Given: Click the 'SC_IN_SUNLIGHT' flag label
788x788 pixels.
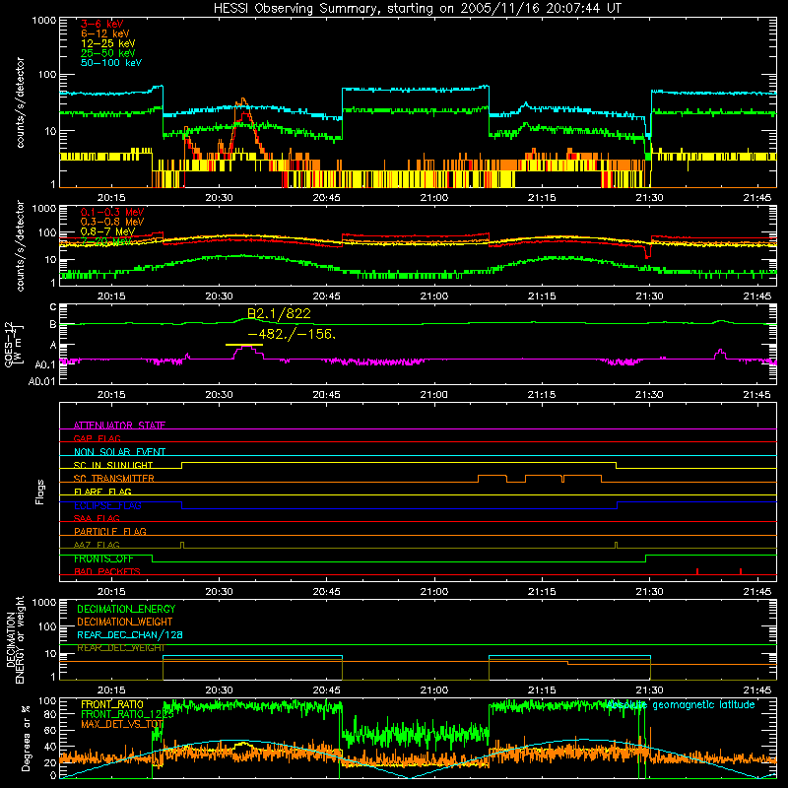Looking at the screenshot, I should (113, 465).
